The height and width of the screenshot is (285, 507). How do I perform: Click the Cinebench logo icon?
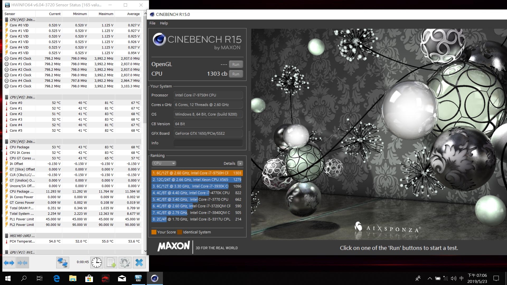[159, 40]
